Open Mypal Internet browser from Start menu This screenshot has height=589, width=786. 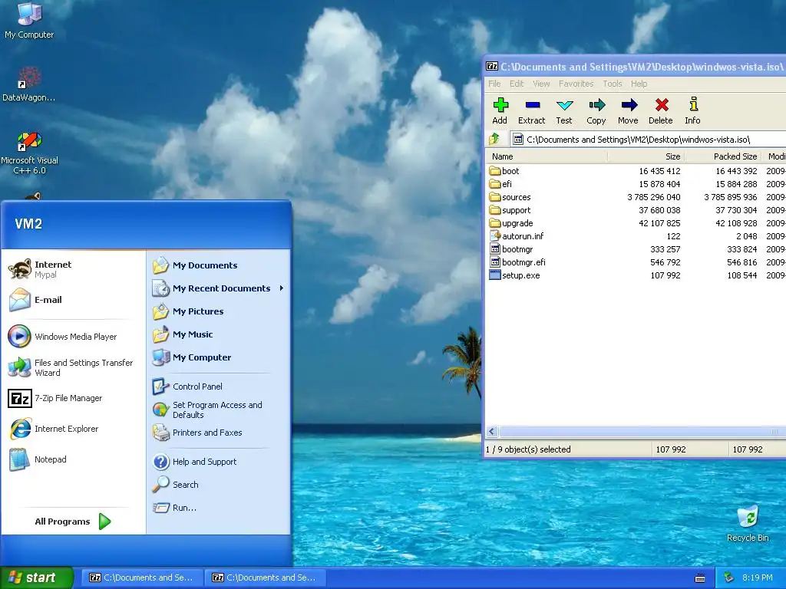tap(73, 269)
